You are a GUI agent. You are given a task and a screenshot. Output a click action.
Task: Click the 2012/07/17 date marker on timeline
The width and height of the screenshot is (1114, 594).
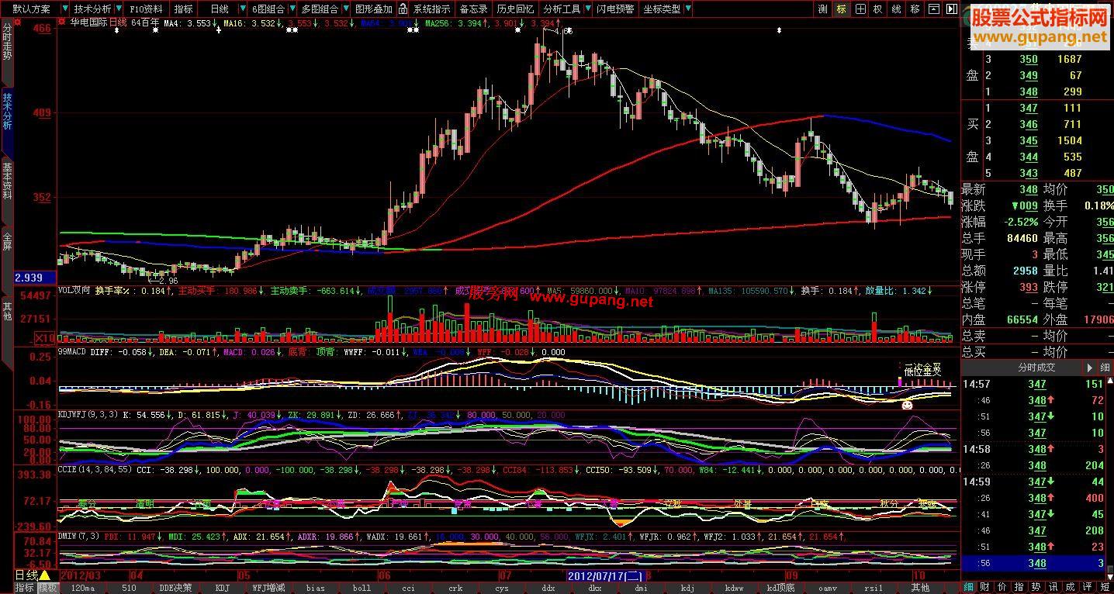606,576
